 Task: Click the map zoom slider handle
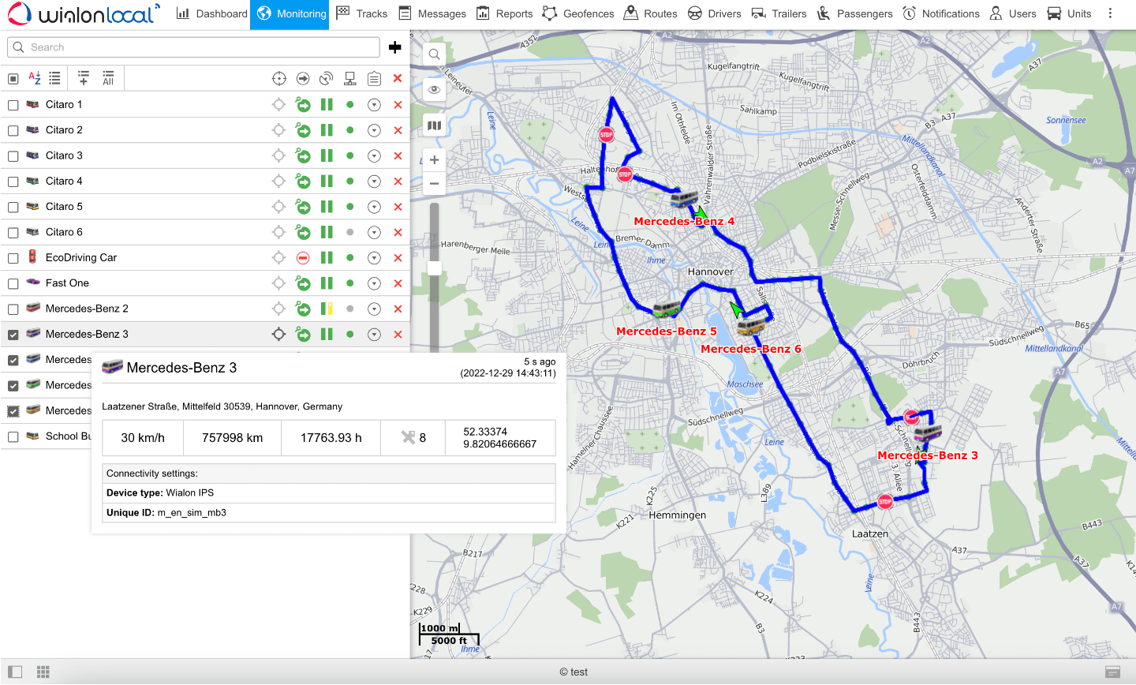(x=434, y=268)
